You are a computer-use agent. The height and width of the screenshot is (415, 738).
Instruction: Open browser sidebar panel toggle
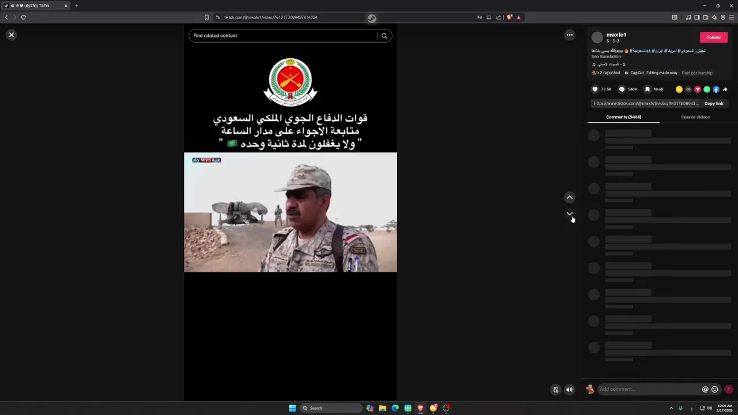click(x=696, y=17)
